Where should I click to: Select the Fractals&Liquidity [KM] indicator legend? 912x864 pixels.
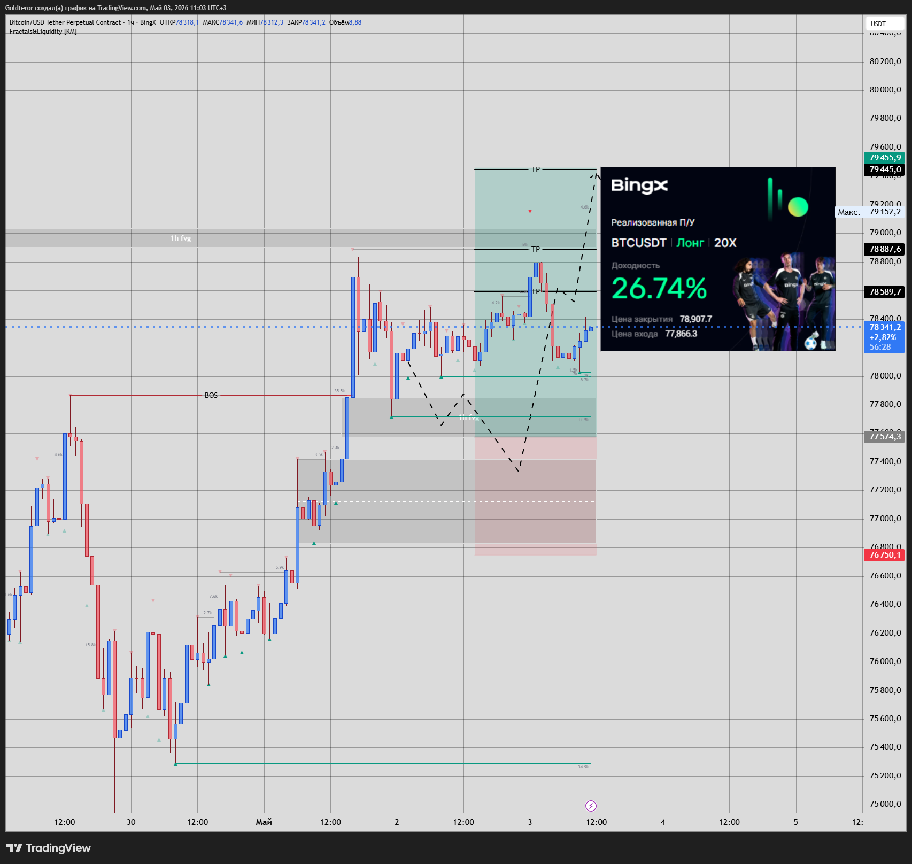[43, 32]
